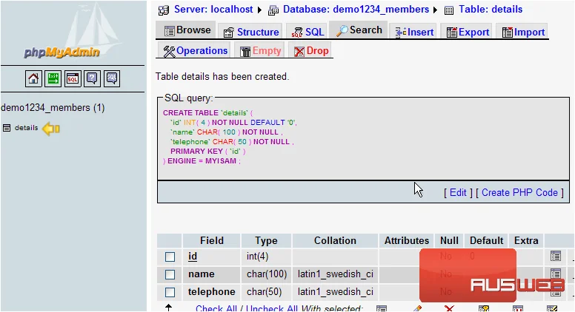Click the Browse distinct values icon for id
The height and width of the screenshot is (312, 575).
tap(556, 256)
